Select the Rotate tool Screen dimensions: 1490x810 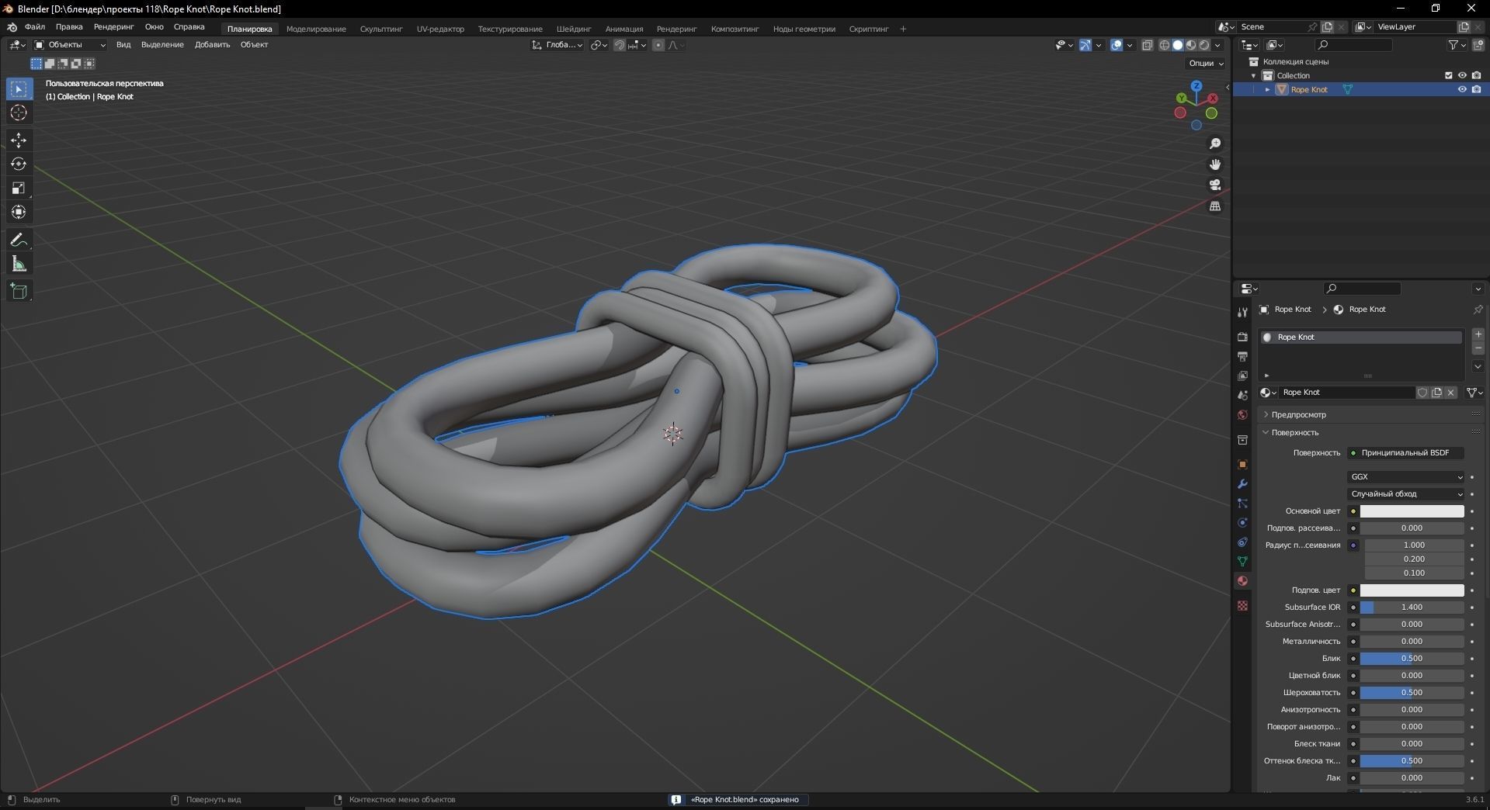(x=19, y=164)
